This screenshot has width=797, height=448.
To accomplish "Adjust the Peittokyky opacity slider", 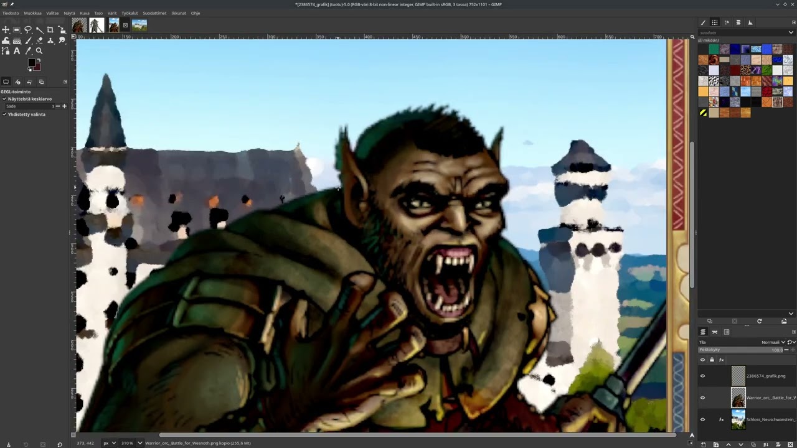I will point(741,350).
